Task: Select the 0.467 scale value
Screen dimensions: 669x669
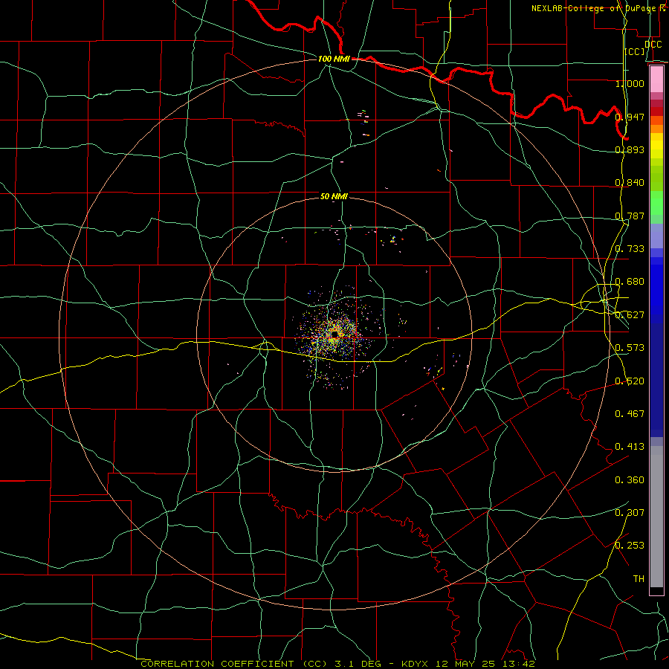Action: [x=630, y=413]
